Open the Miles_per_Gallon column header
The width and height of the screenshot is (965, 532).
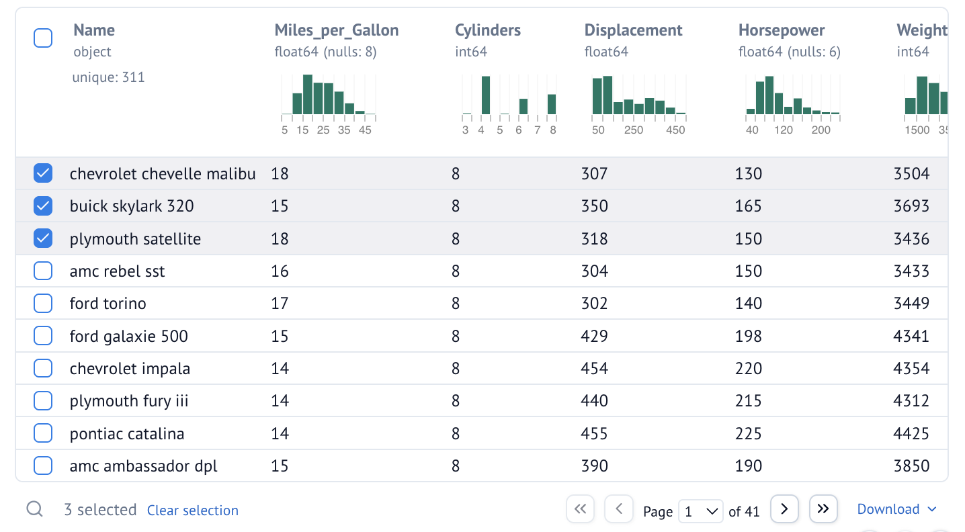pyautogui.click(x=337, y=30)
